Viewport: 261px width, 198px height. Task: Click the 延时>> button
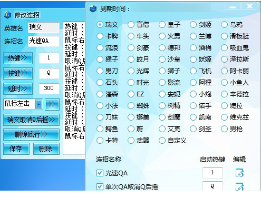(x=18, y=88)
